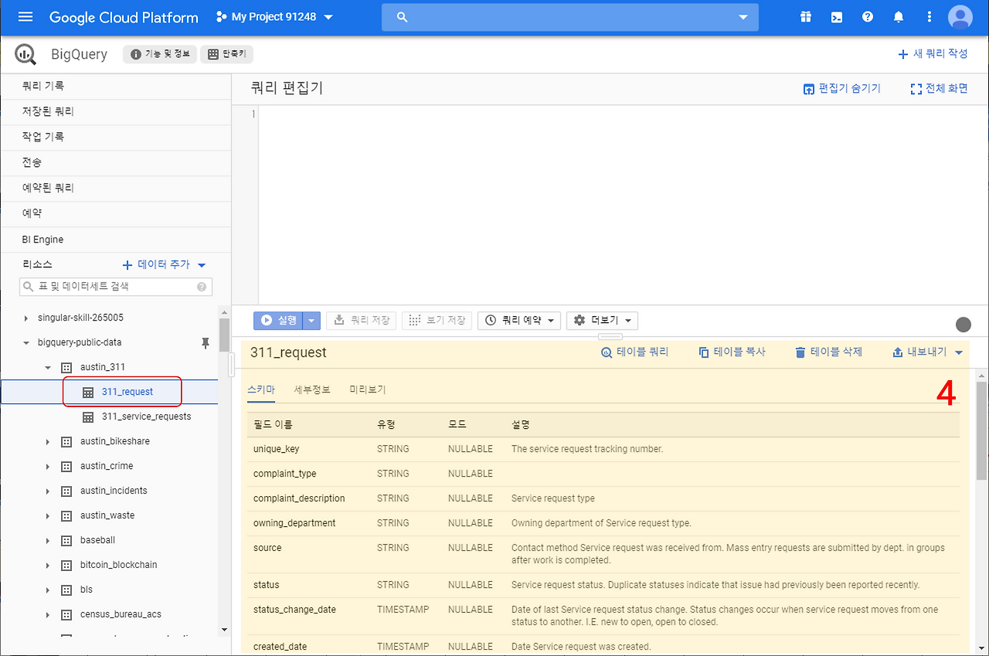This screenshot has height=656, width=989.
Task: Switch to the 미리보기 preview tab
Action: tap(367, 389)
